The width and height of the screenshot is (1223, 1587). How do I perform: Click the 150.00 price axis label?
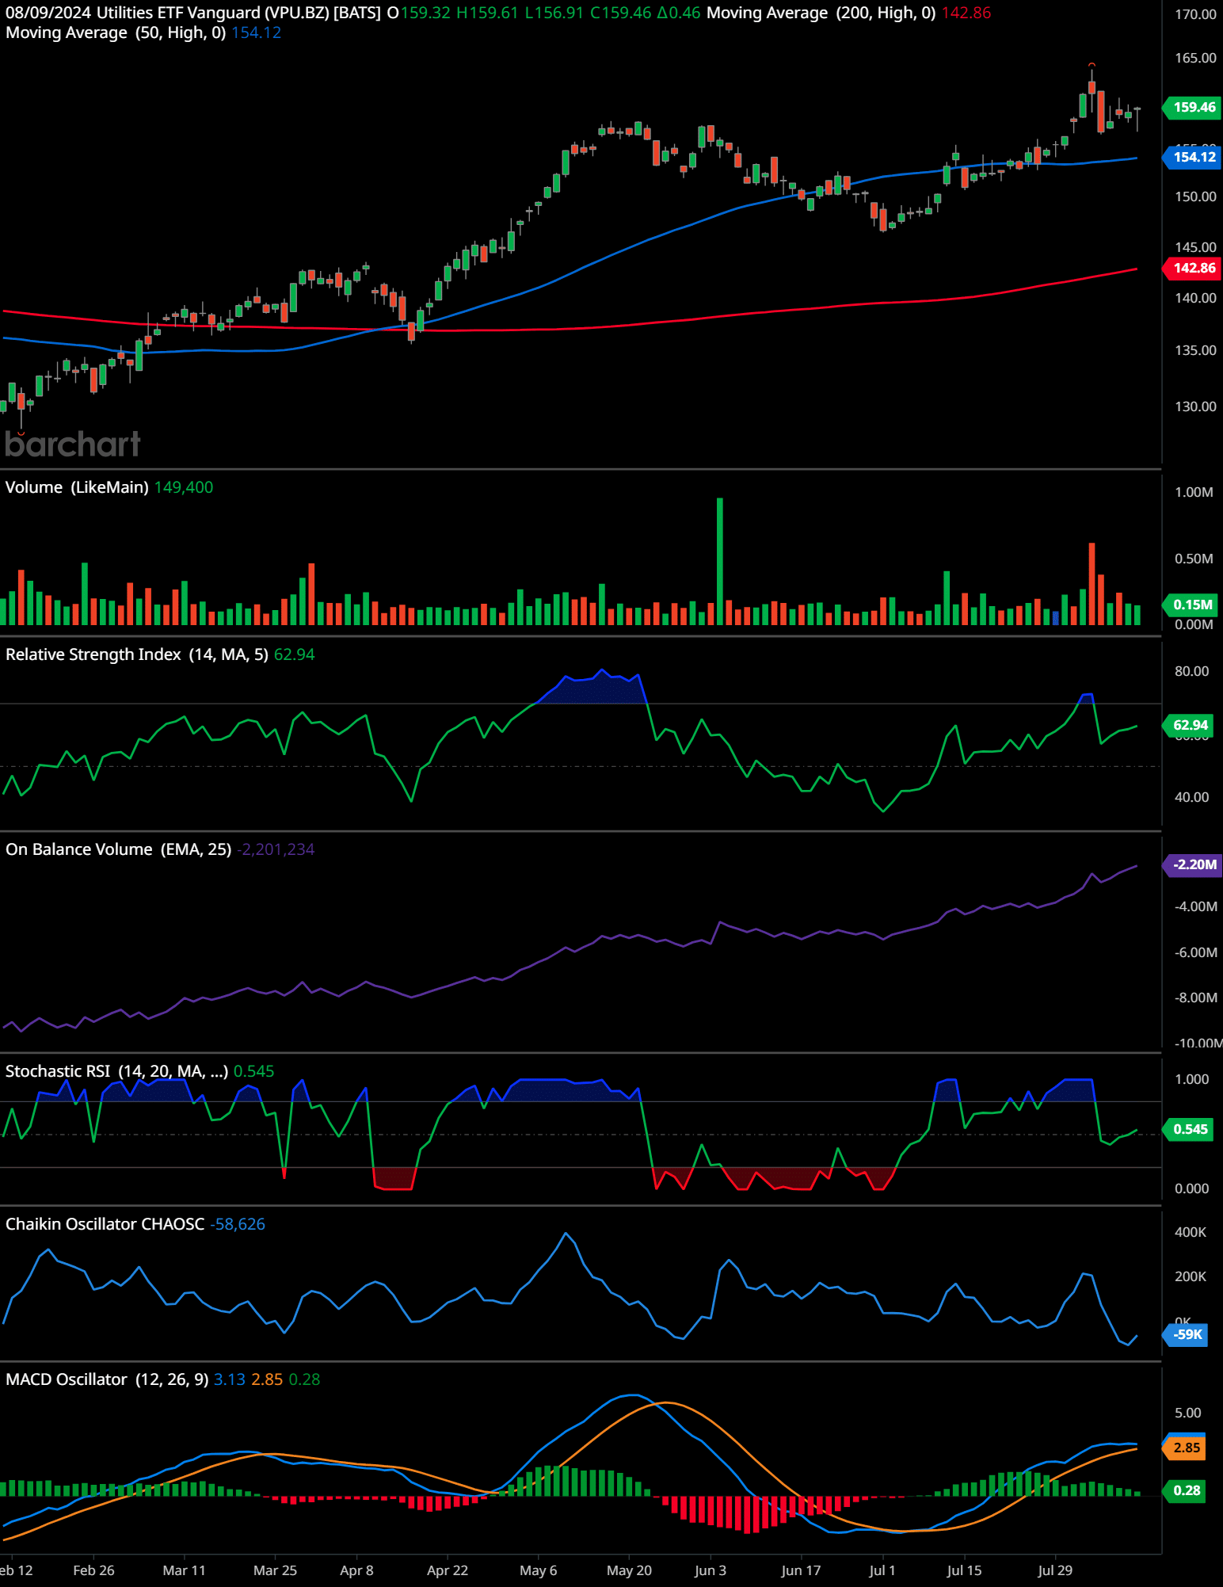(1195, 196)
